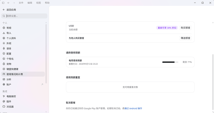The height and width of the screenshot is (113, 214).
Task: Click the forward arrow icon
Action: click(x=14, y=3)
